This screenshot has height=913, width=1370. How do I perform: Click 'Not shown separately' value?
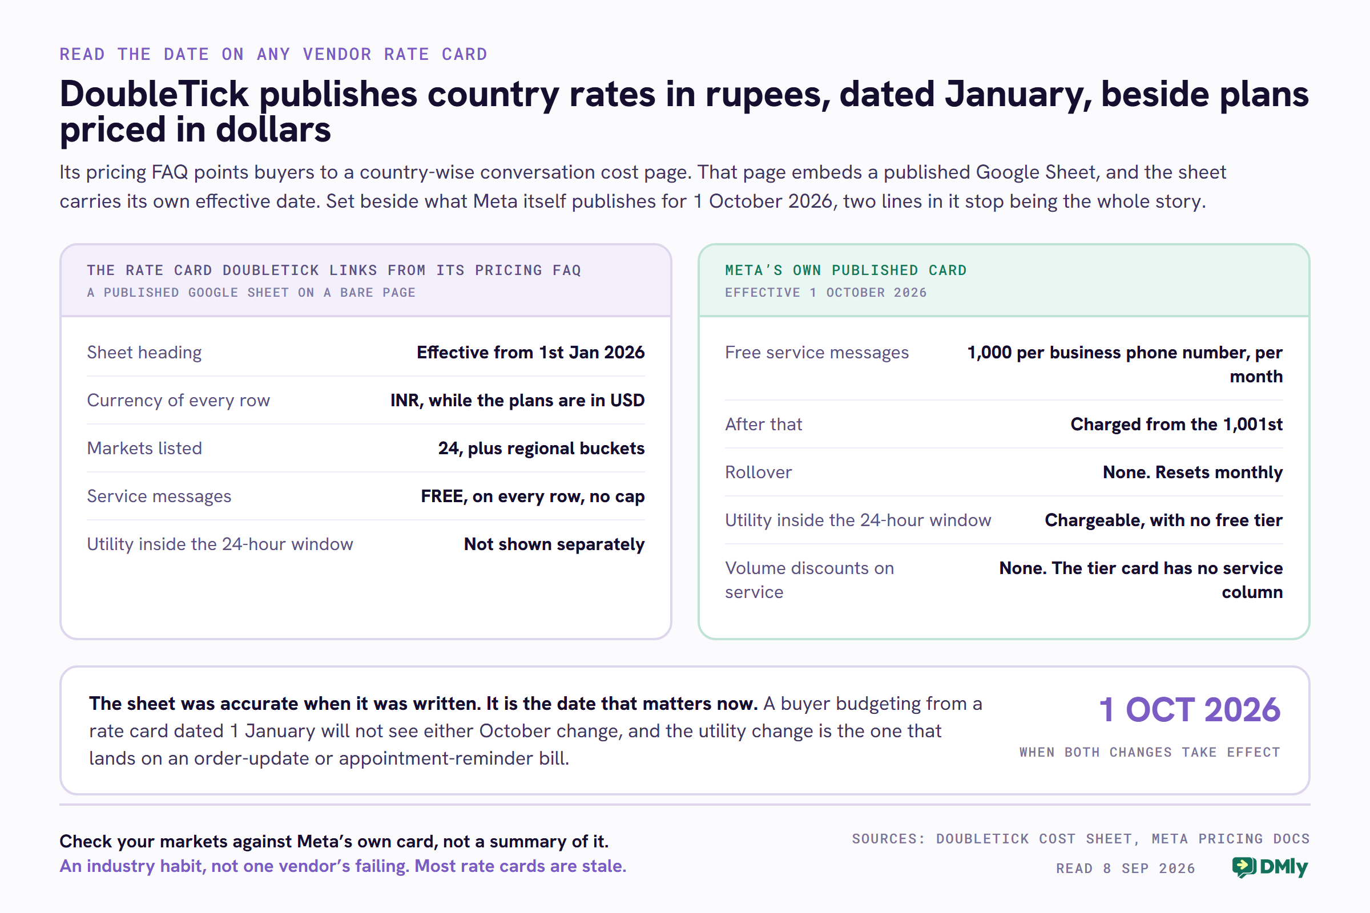[554, 544]
